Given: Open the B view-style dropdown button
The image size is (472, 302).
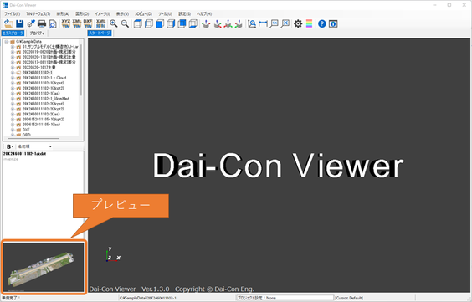Looking at the screenshot, I should [x=10, y=146].
